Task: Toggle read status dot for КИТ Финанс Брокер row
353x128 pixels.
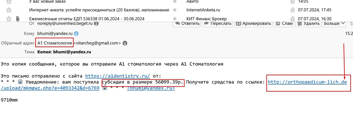Action: click(175, 19)
